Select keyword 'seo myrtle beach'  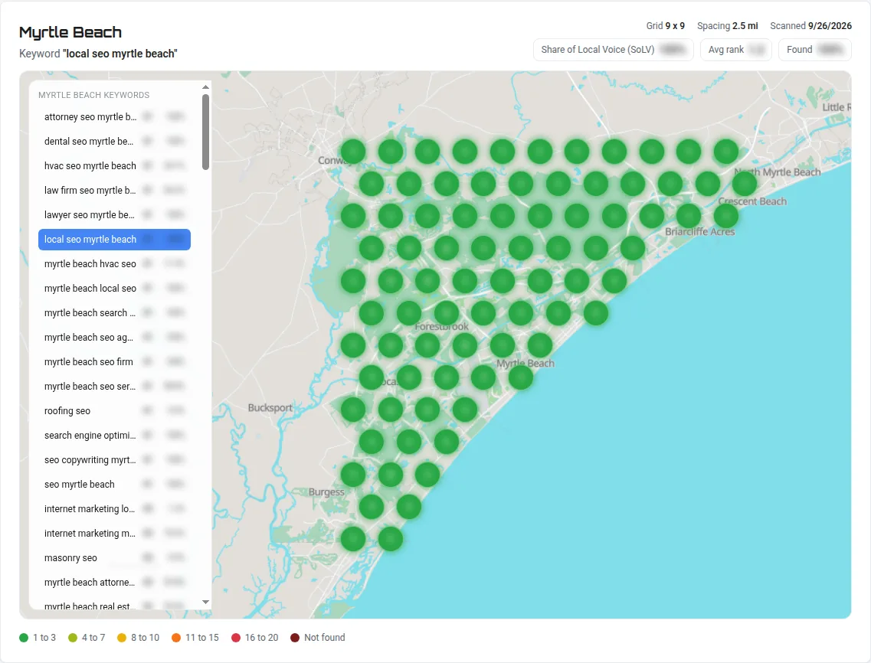pyautogui.click(x=114, y=484)
